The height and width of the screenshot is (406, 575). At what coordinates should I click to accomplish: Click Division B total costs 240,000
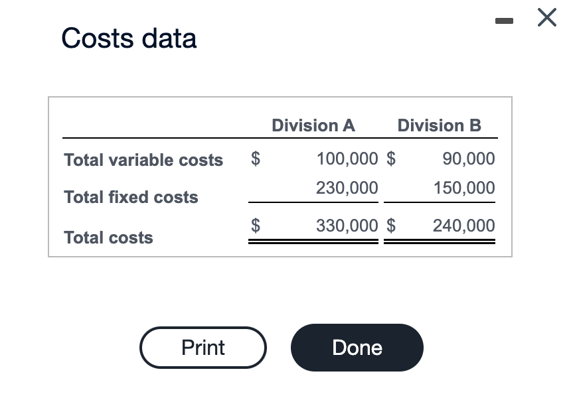pyautogui.click(x=464, y=226)
